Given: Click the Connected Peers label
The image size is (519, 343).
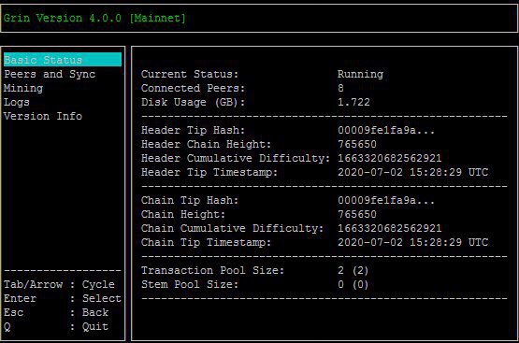Looking at the screenshot, I should (x=194, y=88).
